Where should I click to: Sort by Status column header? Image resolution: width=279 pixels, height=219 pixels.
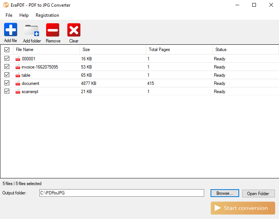point(246,50)
